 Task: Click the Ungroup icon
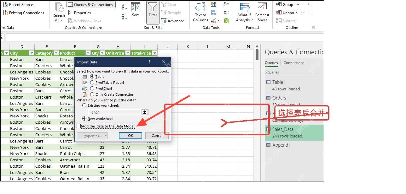pos(279,13)
